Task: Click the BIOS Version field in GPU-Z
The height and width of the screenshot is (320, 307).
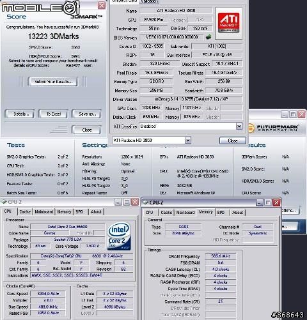Action: 172,37
